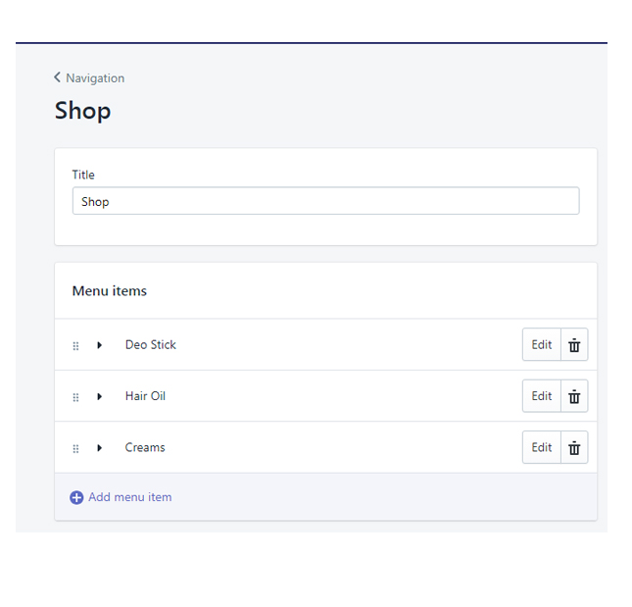Click the Add menu item link
Screen dimensions: 632x607
tap(129, 497)
